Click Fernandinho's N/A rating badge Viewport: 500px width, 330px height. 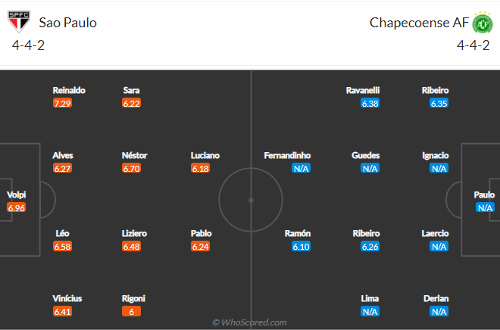[x=301, y=168]
